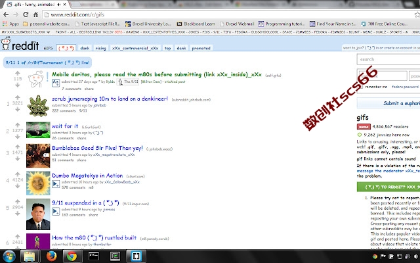420x263 pixels.
Task: Click 'Submit a euphor...' button
Action: click(388, 103)
